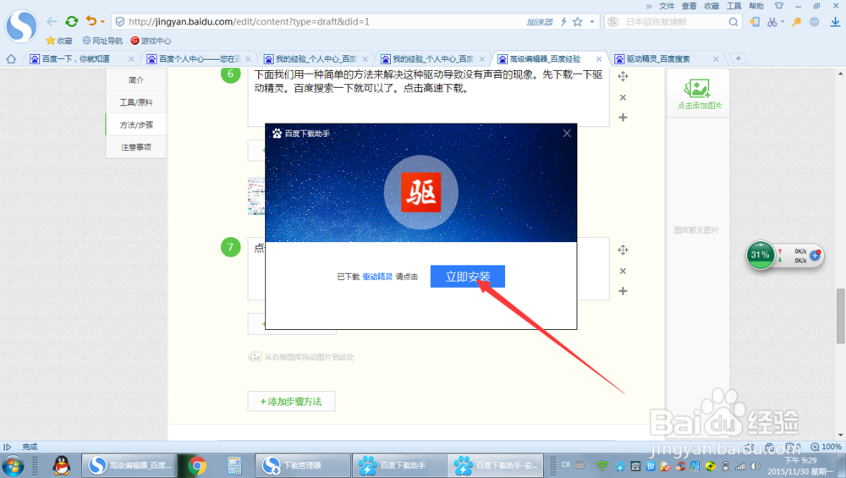Viewport: 846px width, 478px height.
Task: Go back with browser back arrow
Action: click(x=52, y=22)
